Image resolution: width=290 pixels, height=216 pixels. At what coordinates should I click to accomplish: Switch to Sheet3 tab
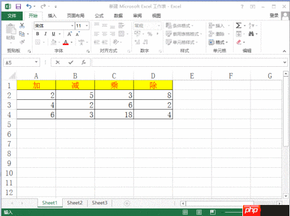point(99,203)
